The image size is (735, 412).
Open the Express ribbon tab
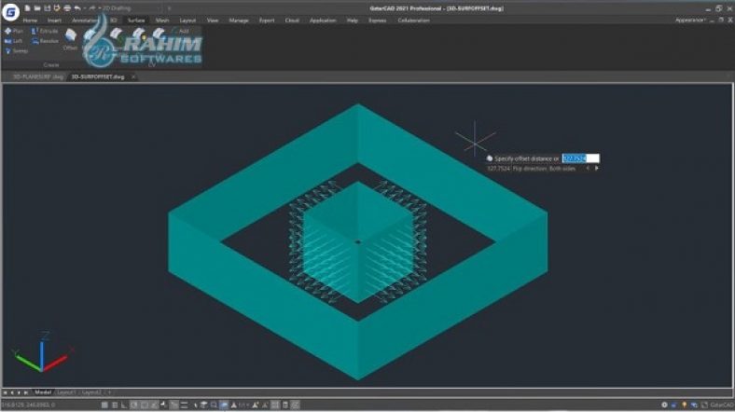378,21
